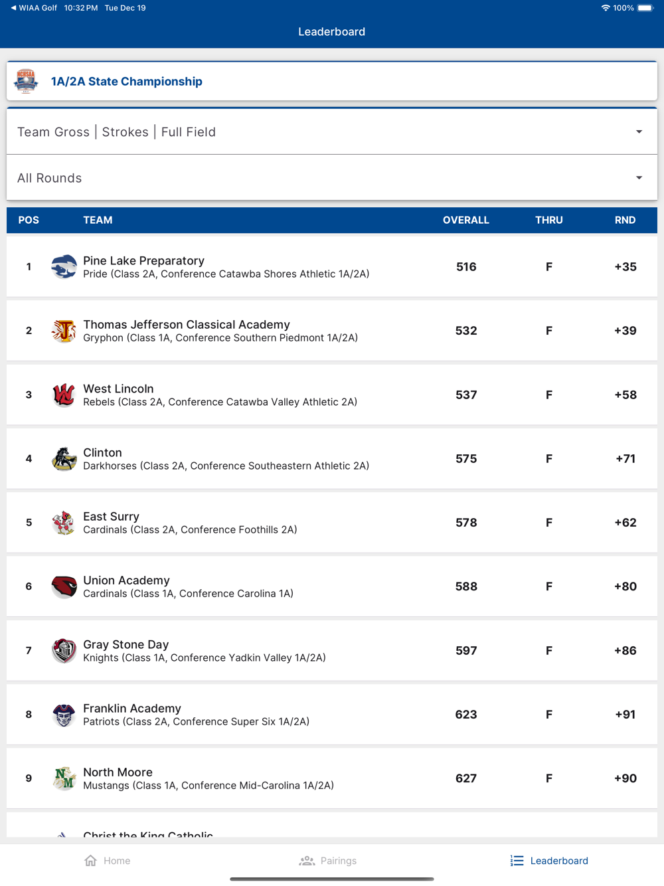The width and height of the screenshot is (664, 886).
Task: Open the Team Gross Strokes Full Field dropdown
Action: pyautogui.click(x=331, y=132)
